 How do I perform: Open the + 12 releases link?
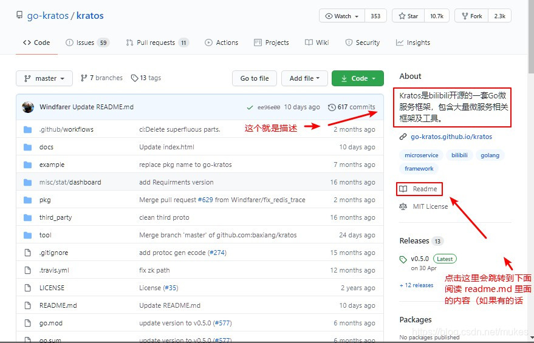point(417,285)
